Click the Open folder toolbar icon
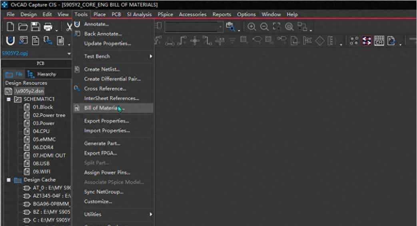 coord(23,27)
